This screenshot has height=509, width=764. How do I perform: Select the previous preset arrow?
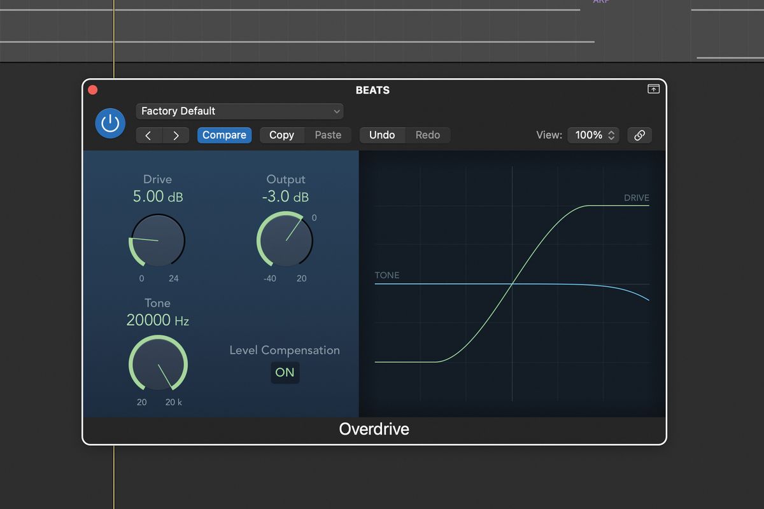(x=149, y=135)
